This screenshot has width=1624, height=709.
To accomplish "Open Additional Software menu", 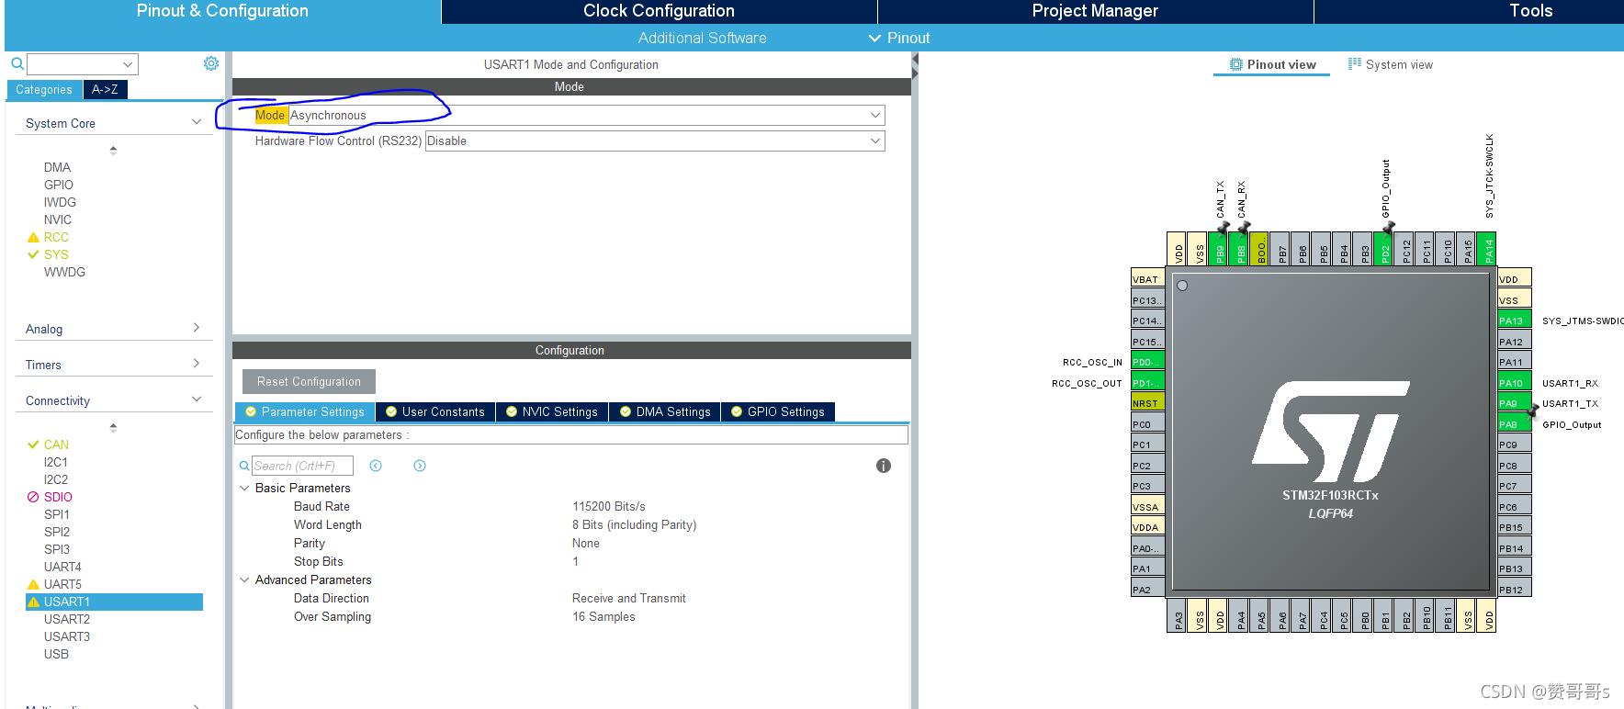I will tap(702, 38).
